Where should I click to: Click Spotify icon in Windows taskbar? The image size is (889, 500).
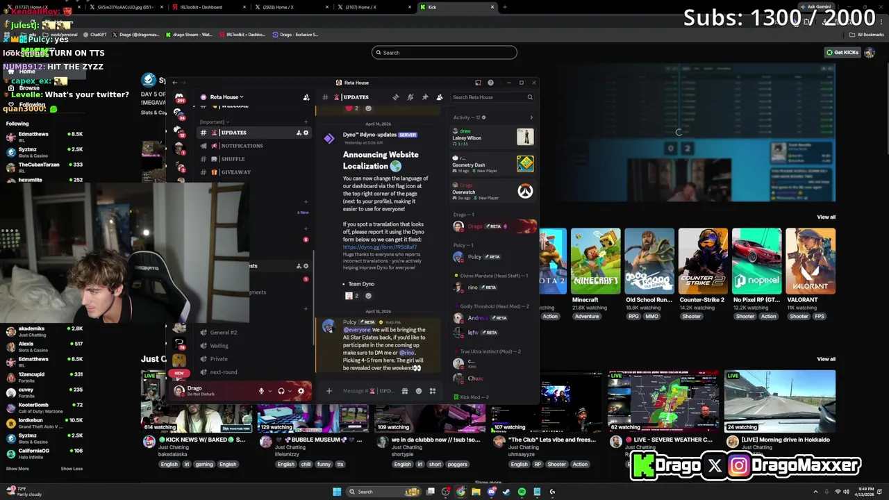click(522, 492)
